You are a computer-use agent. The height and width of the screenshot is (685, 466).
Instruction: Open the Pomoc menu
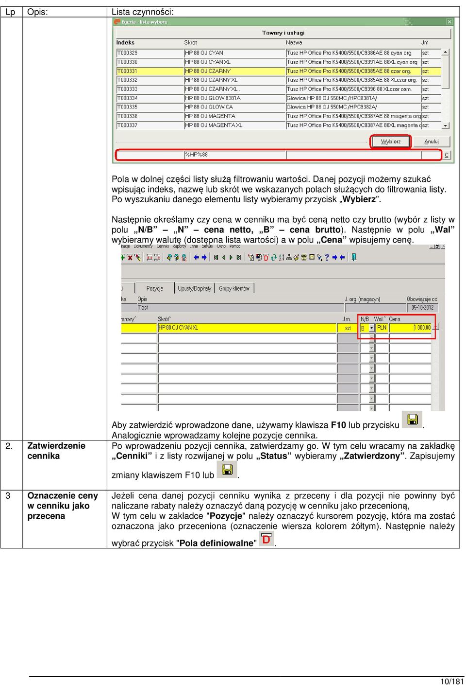coord(235,246)
